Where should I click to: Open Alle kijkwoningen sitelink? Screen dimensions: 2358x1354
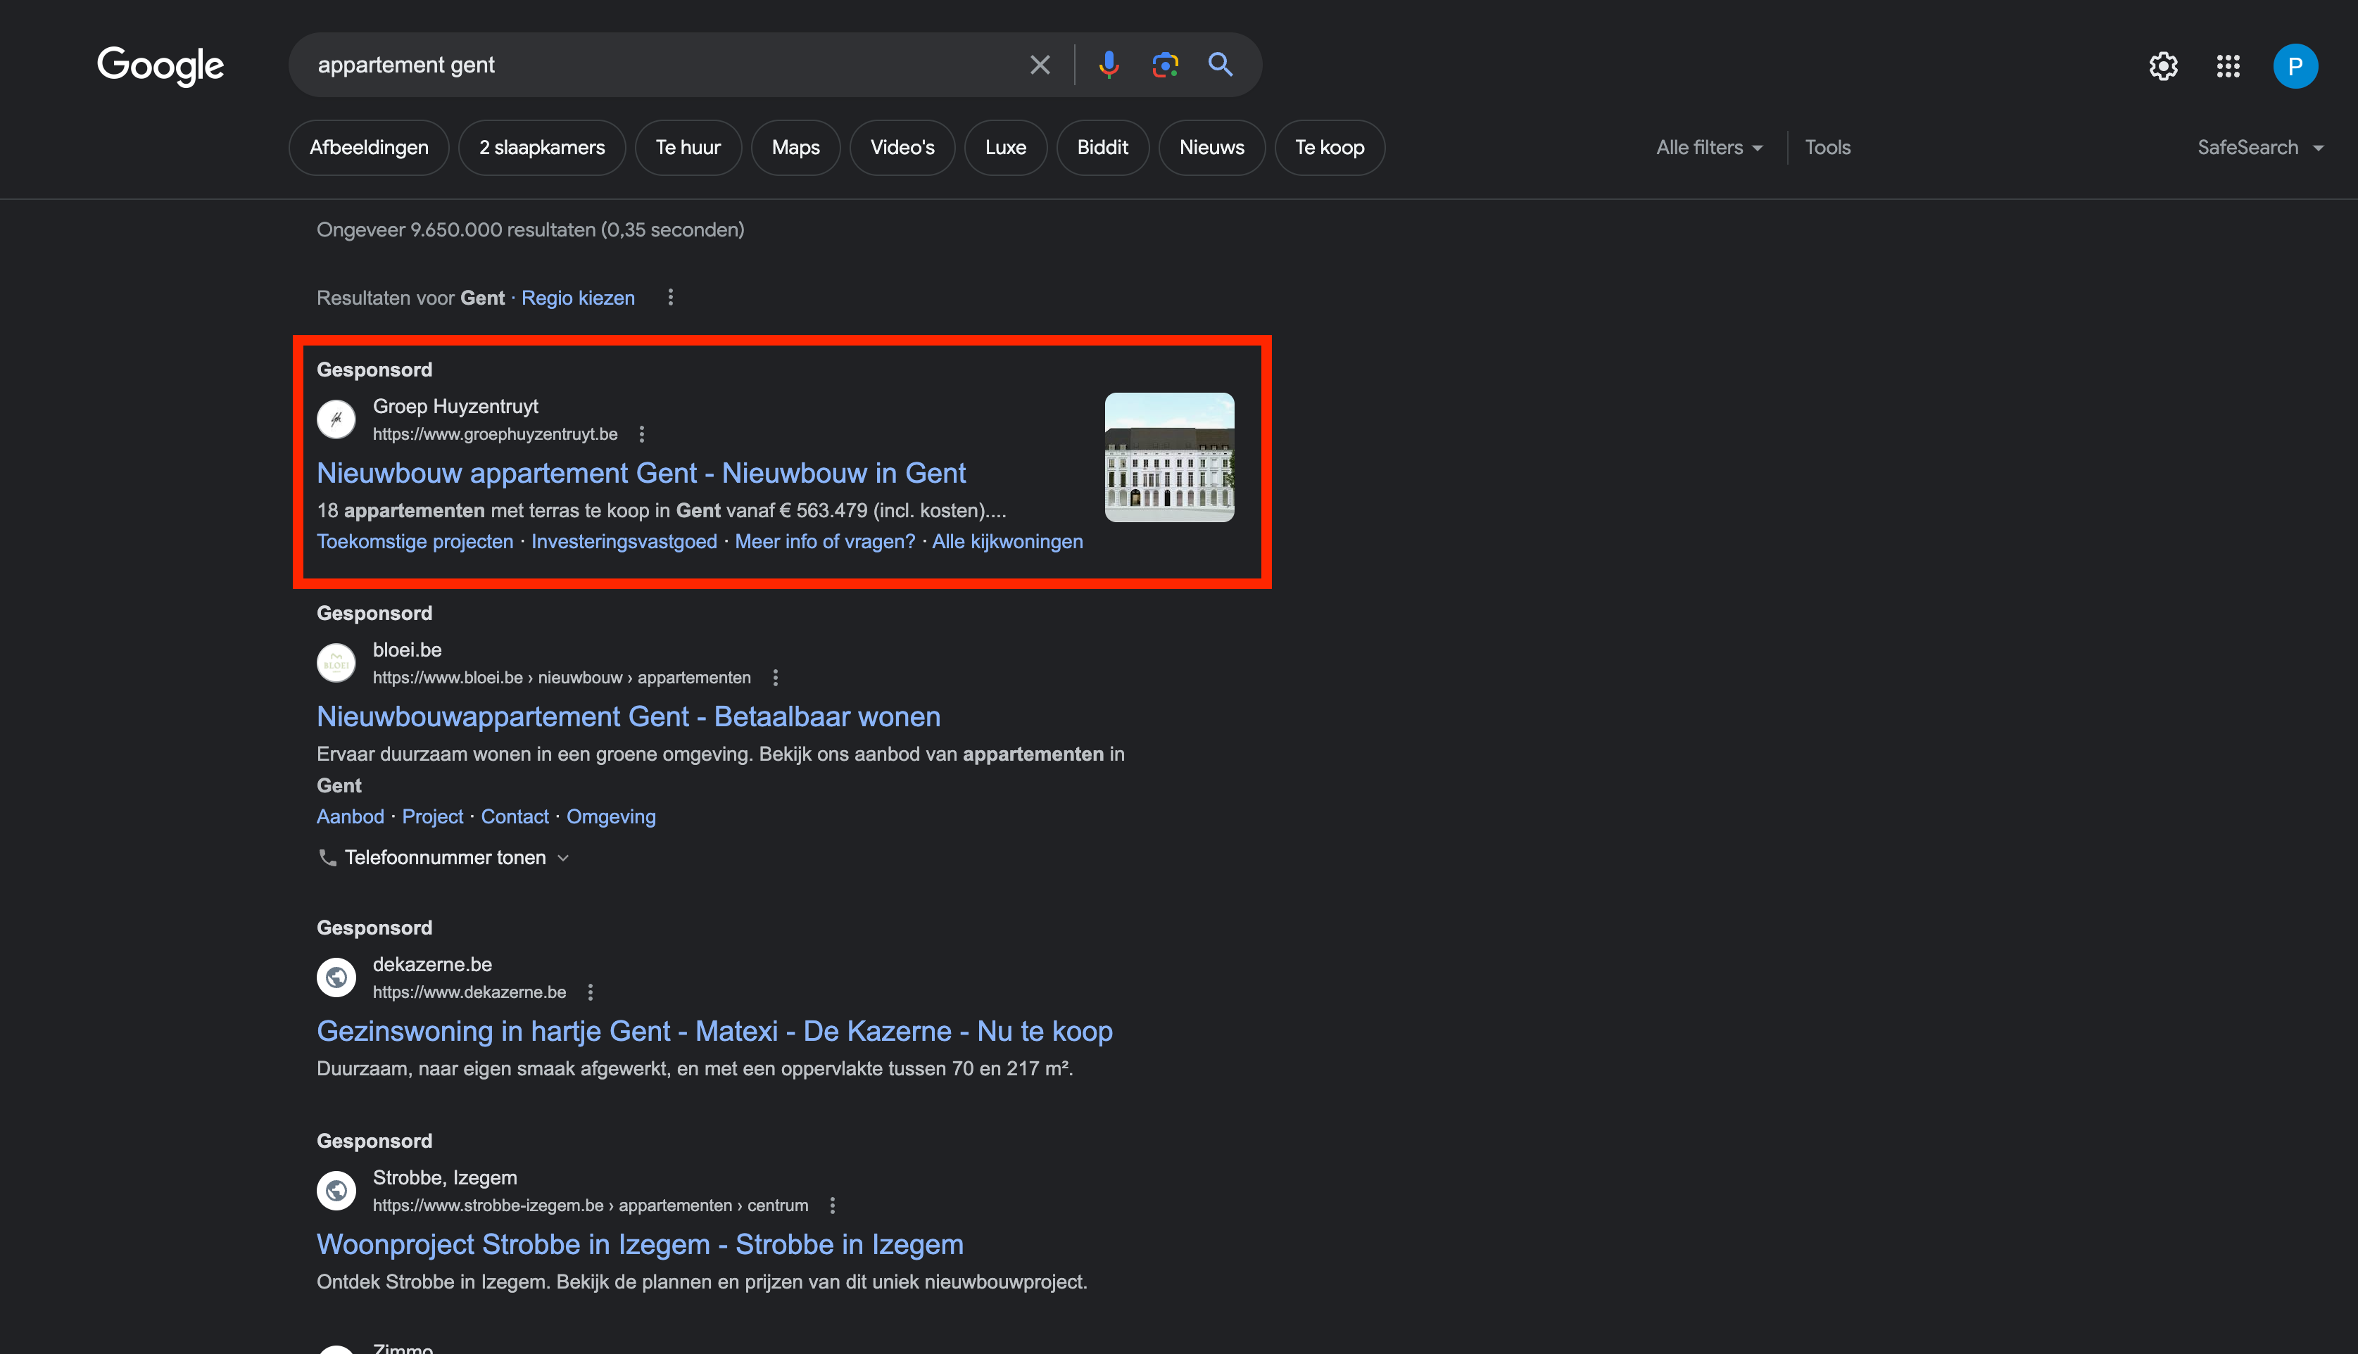click(x=1007, y=541)
